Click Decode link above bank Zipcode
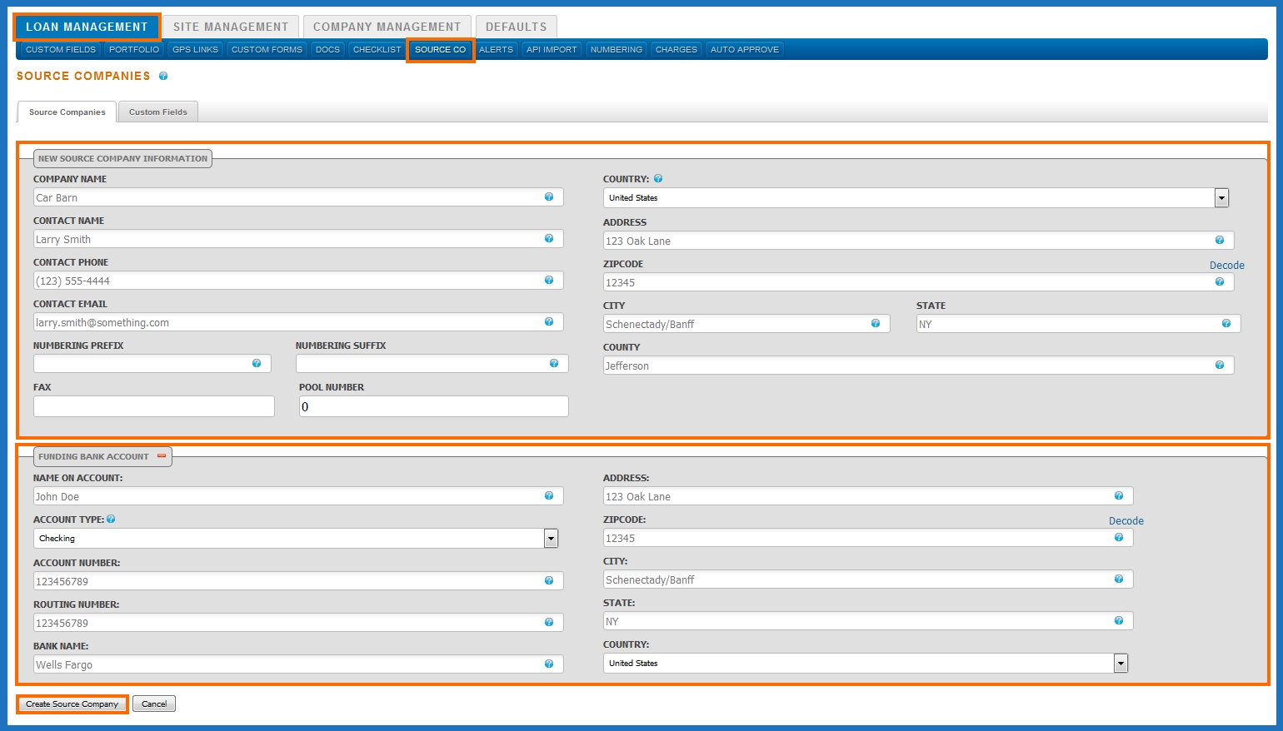Viewport: 1283px width, 731px height. click(1126, 521)
